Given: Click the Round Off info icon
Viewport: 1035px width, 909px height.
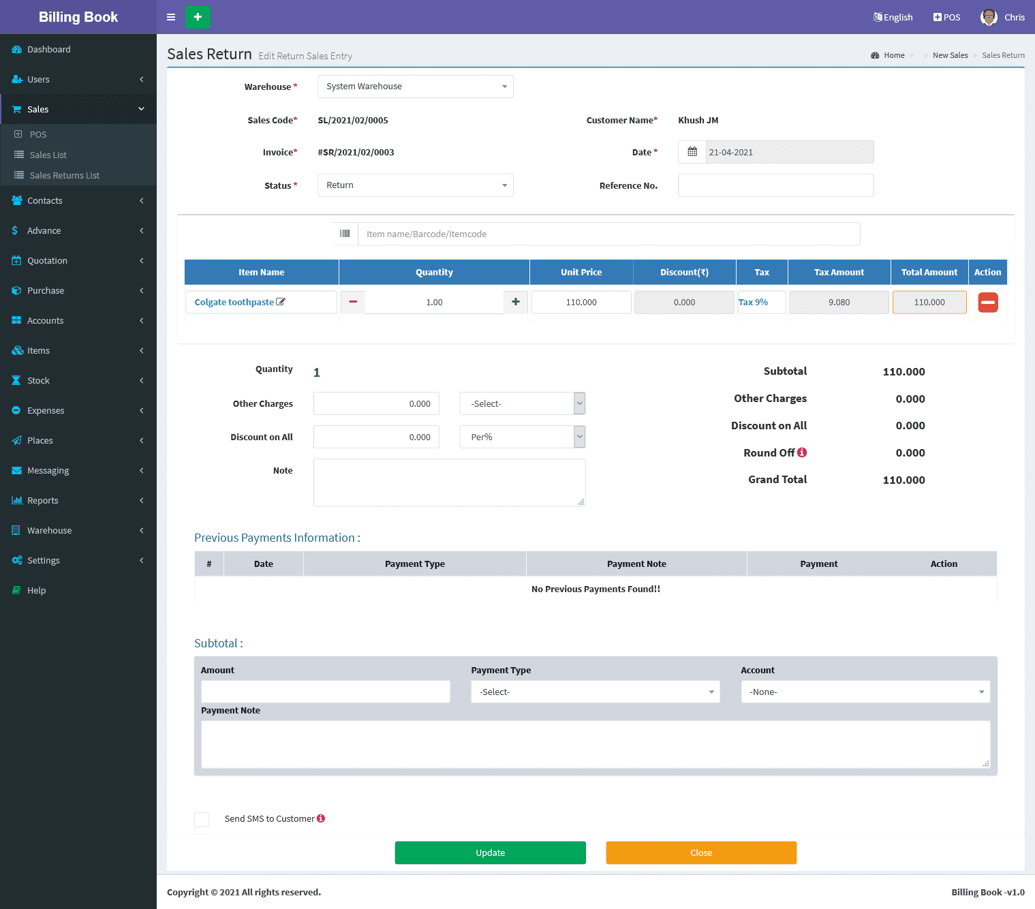Looking at the screenshot, I should click(x=802, y=452).
